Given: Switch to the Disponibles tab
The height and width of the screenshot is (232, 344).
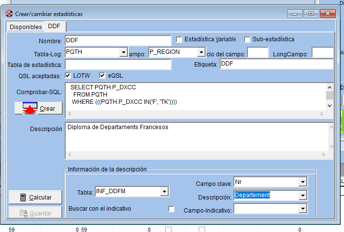Looking at the screenshot, I should 26,27.
